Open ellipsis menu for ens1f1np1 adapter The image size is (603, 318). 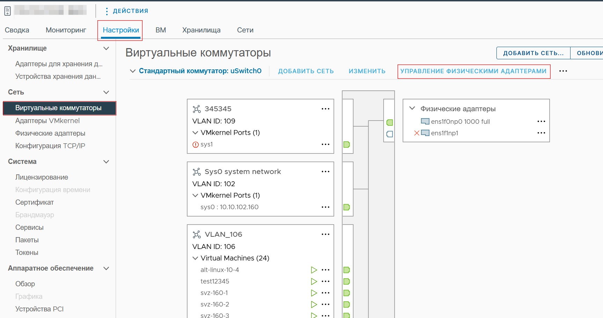click(542, 133)
